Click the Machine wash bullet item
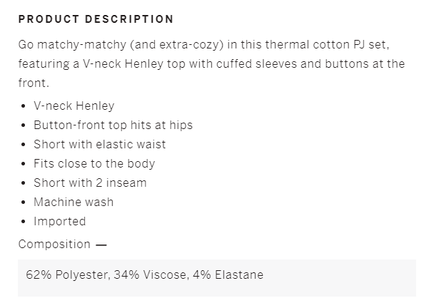The height and width of the screenshot is (308, 424). pos(74,202)
